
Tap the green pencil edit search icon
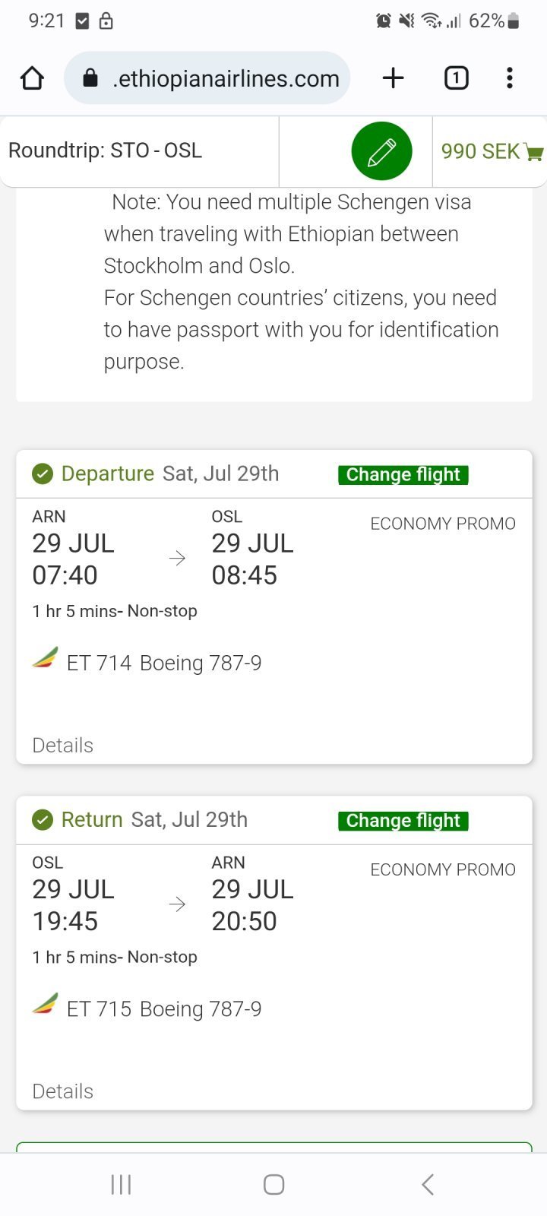[x=381, y=151]
